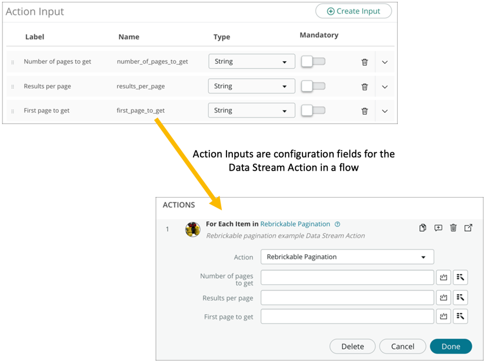
Task: Click the avatar thumbnail in the Actions panel
Action: pyautogui.click(x=192, y=229)
